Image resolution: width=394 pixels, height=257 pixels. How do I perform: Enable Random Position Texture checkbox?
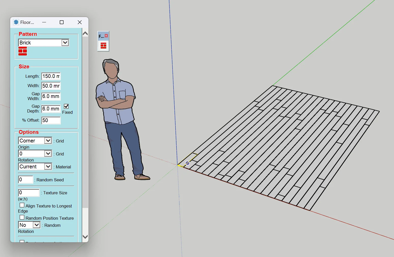pos(22,217)
